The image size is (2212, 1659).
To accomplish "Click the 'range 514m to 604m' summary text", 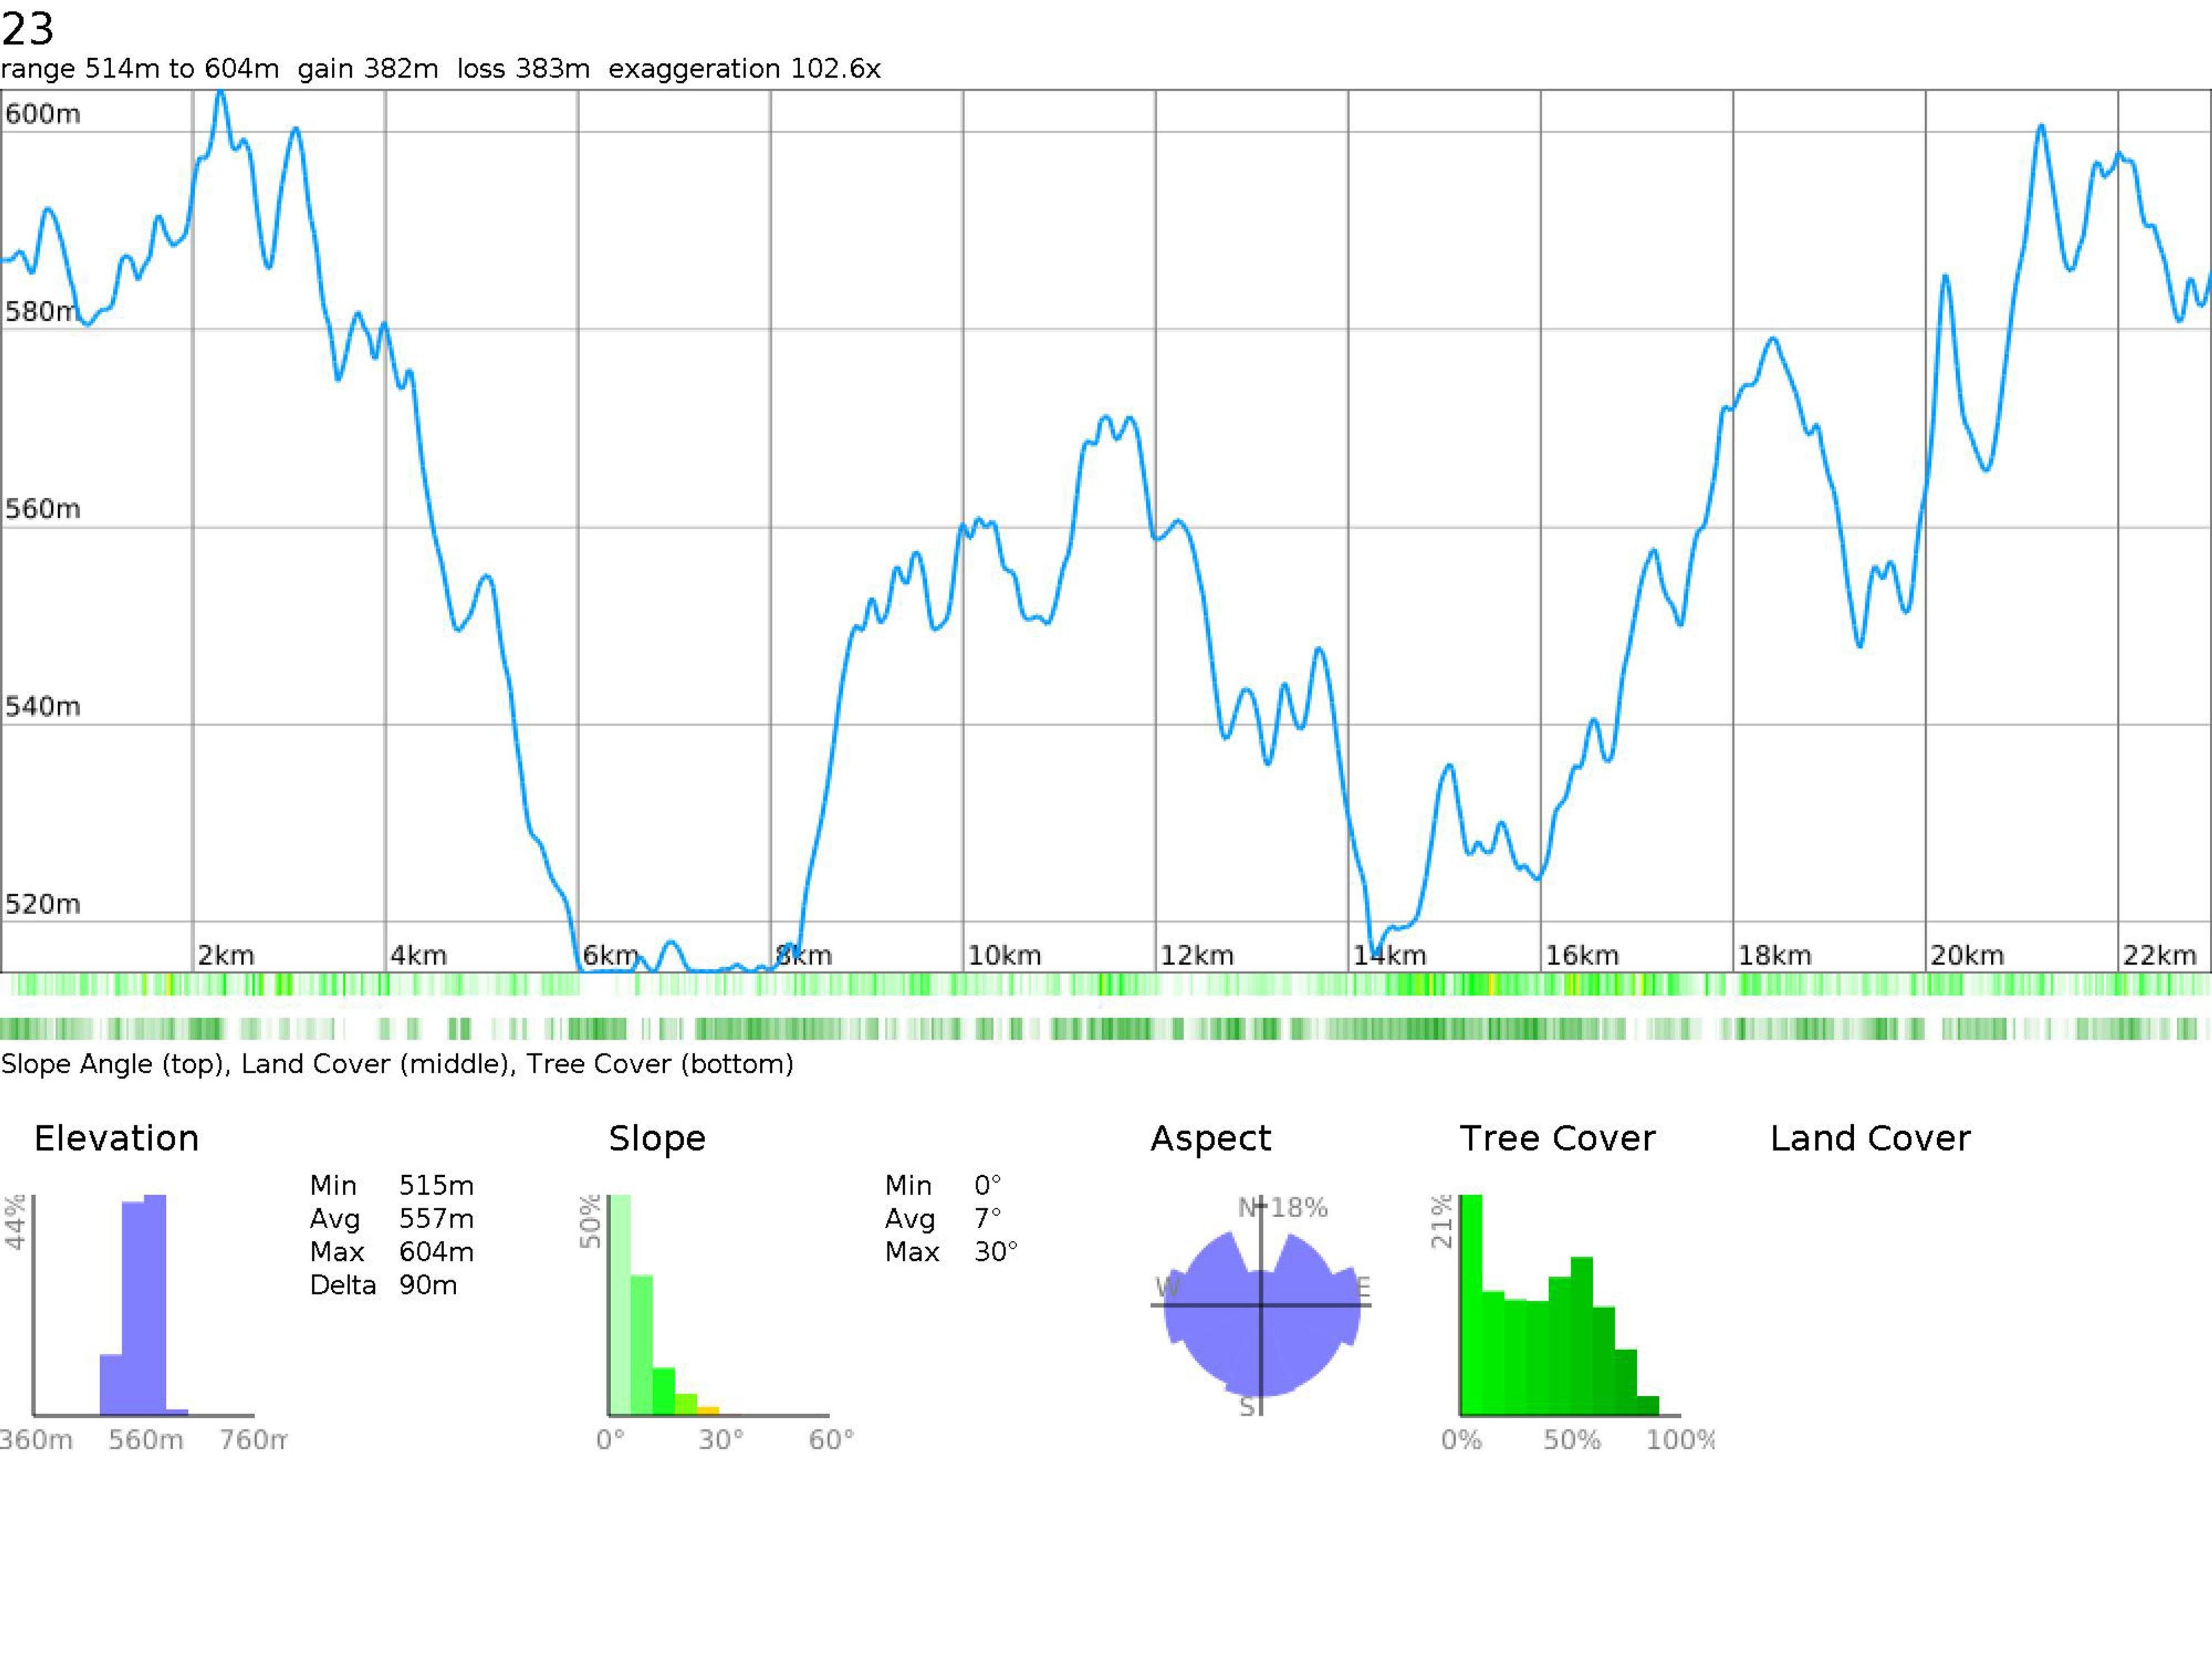I will click(140, 69).
